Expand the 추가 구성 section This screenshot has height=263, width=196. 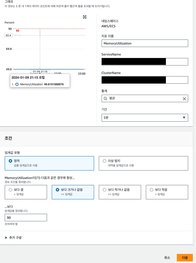(13, 238)
